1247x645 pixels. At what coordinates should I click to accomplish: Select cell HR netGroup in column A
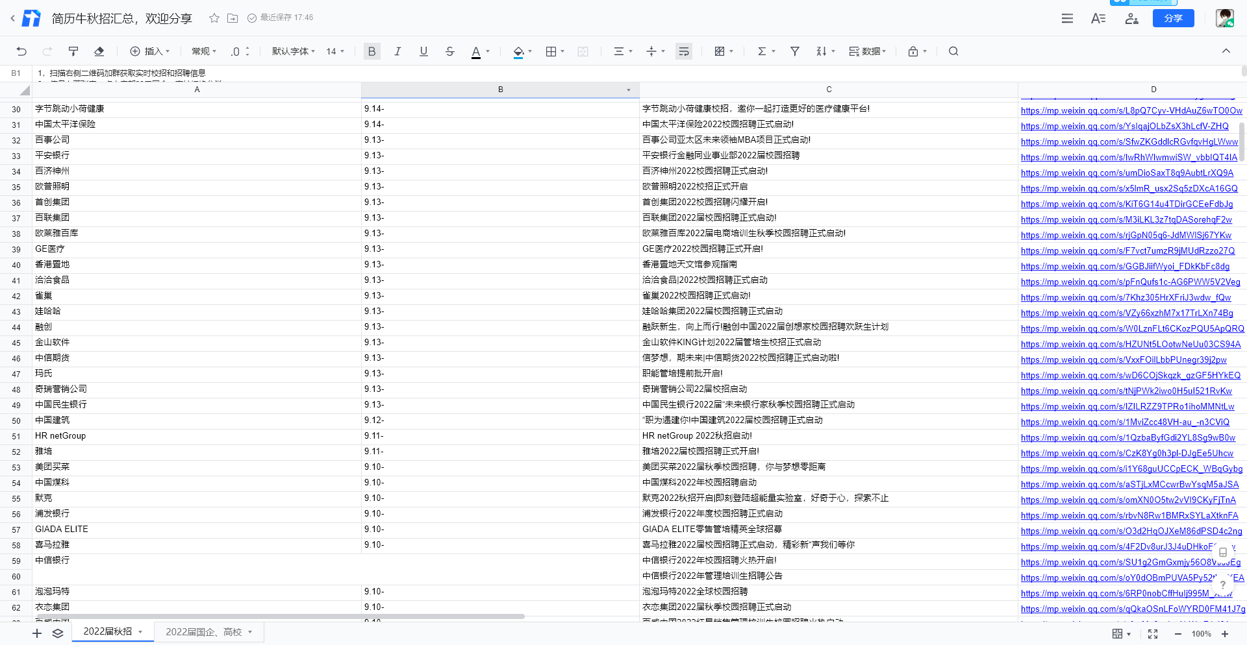pos(197,436)
